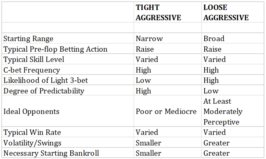Click the TIGHT AGGRESSIVE column header

(x=158, y=13)
